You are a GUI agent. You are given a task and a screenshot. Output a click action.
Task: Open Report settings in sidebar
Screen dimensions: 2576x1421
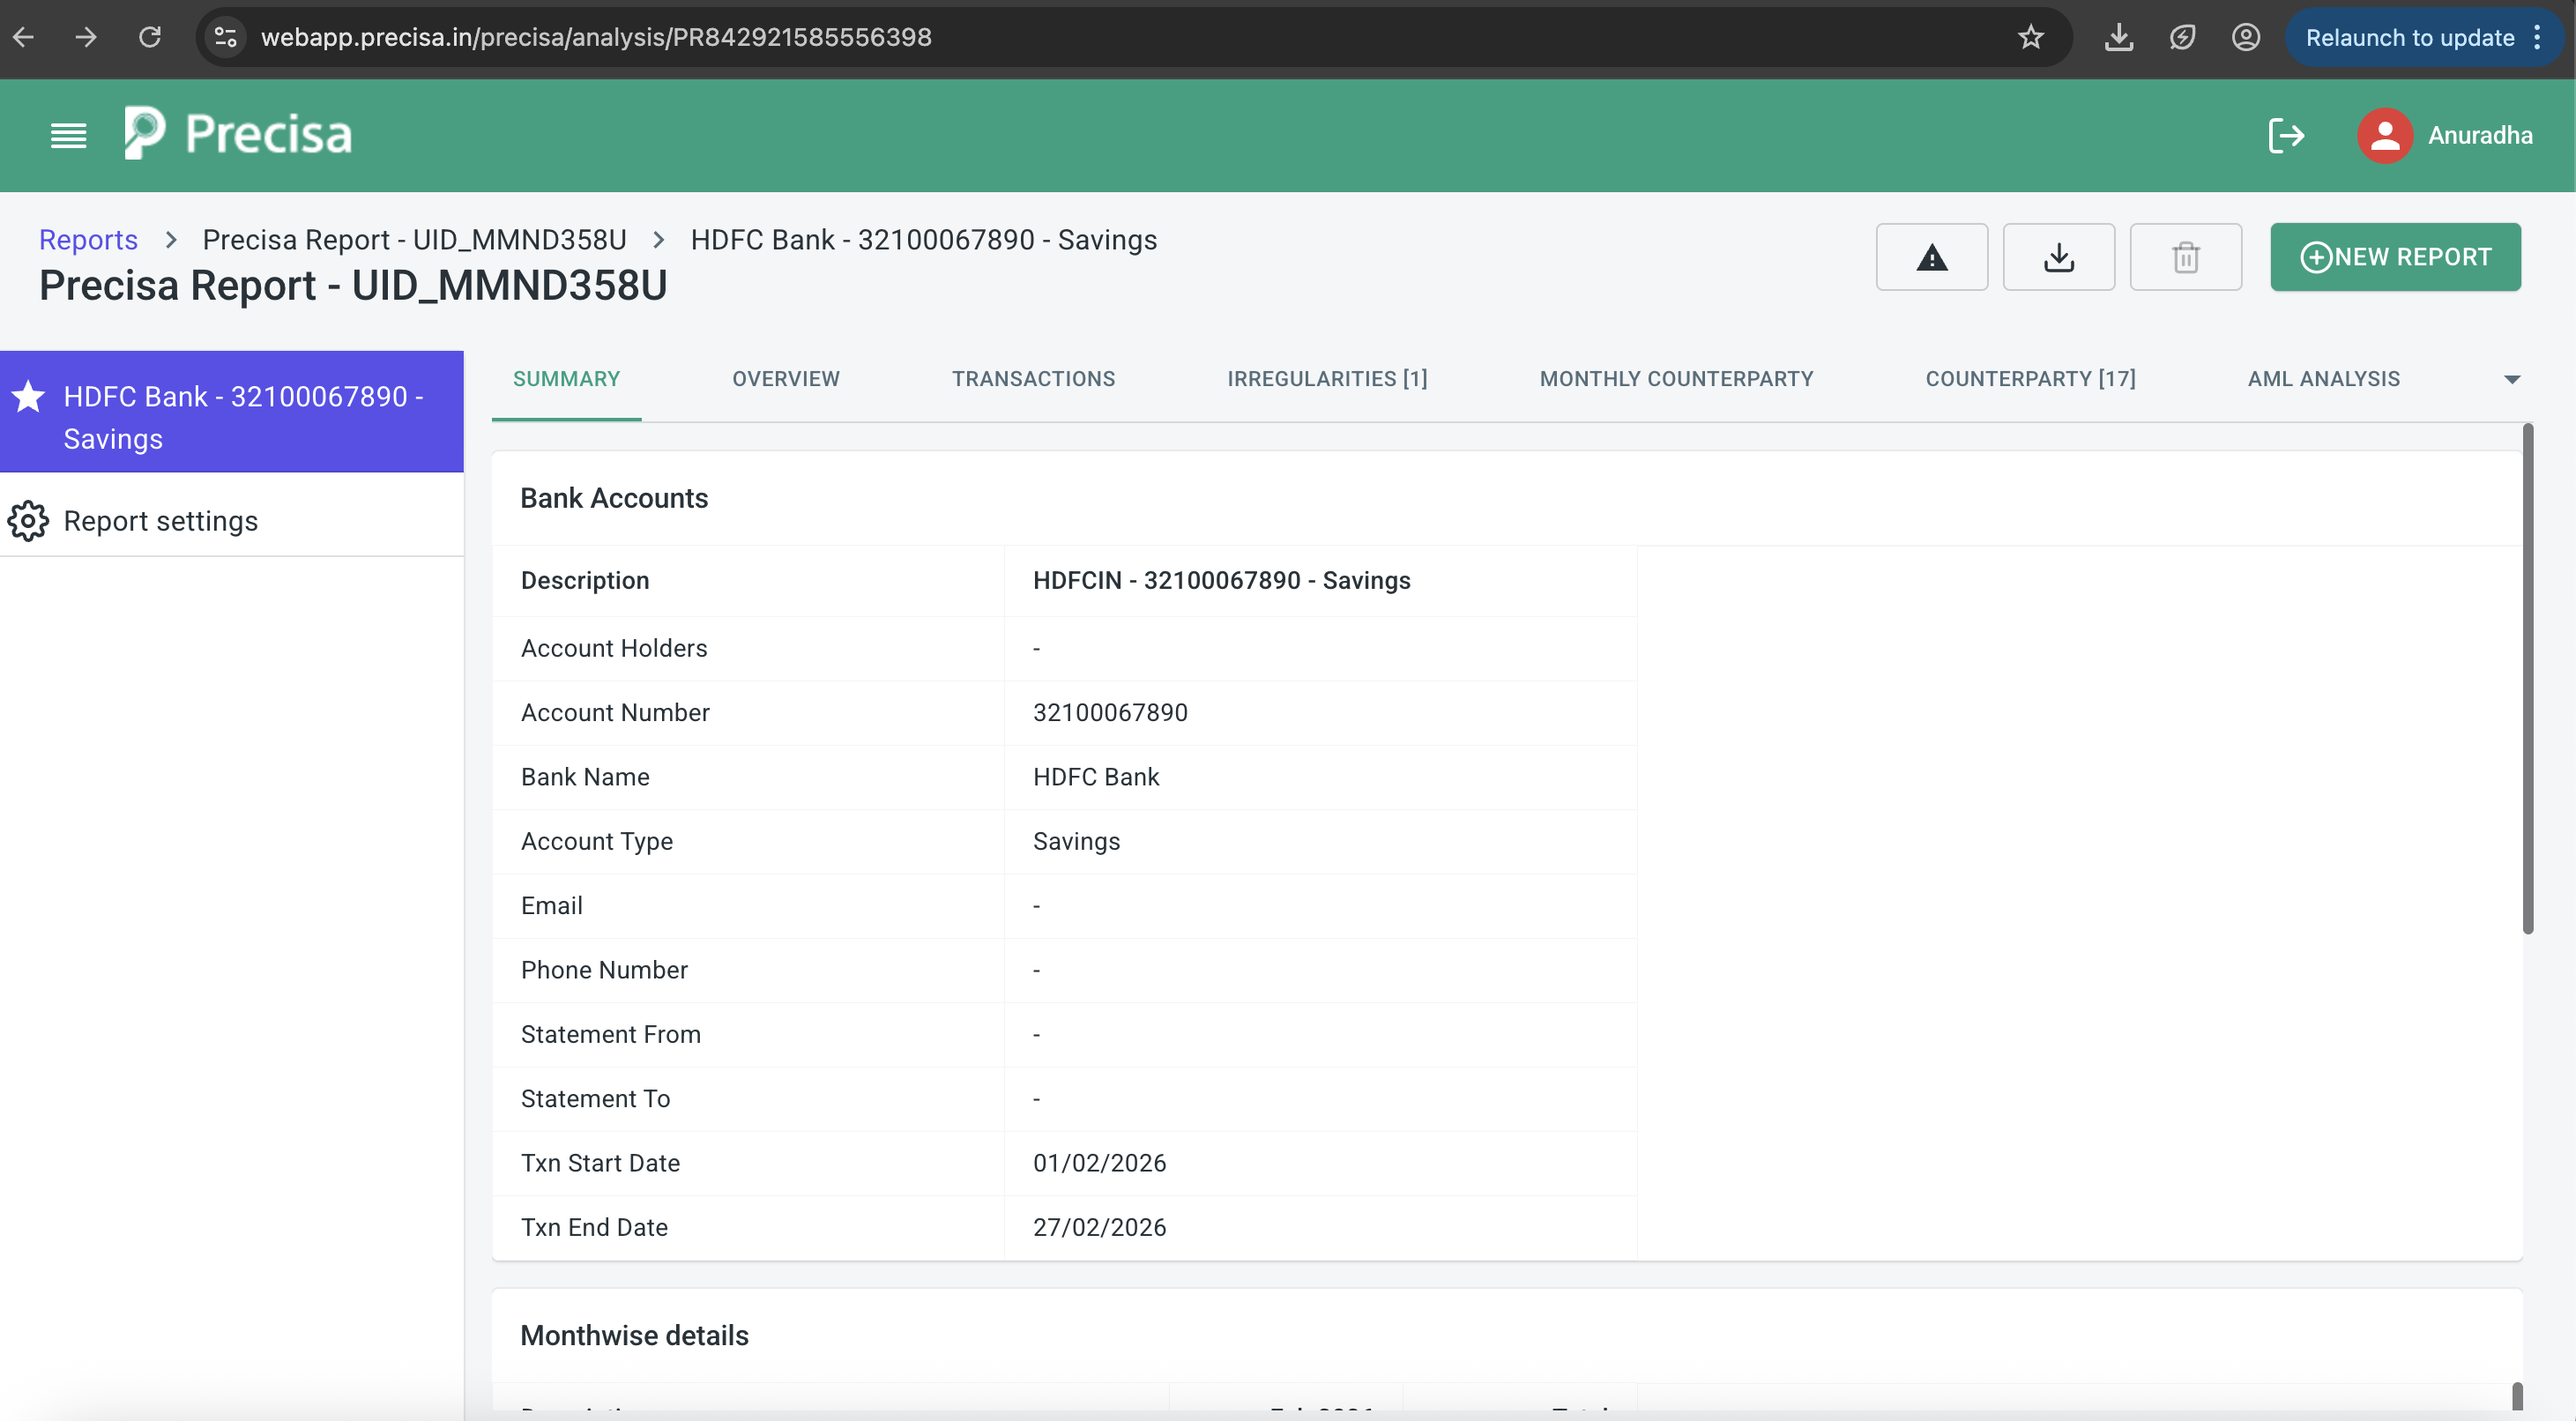(x=232, y=521)
